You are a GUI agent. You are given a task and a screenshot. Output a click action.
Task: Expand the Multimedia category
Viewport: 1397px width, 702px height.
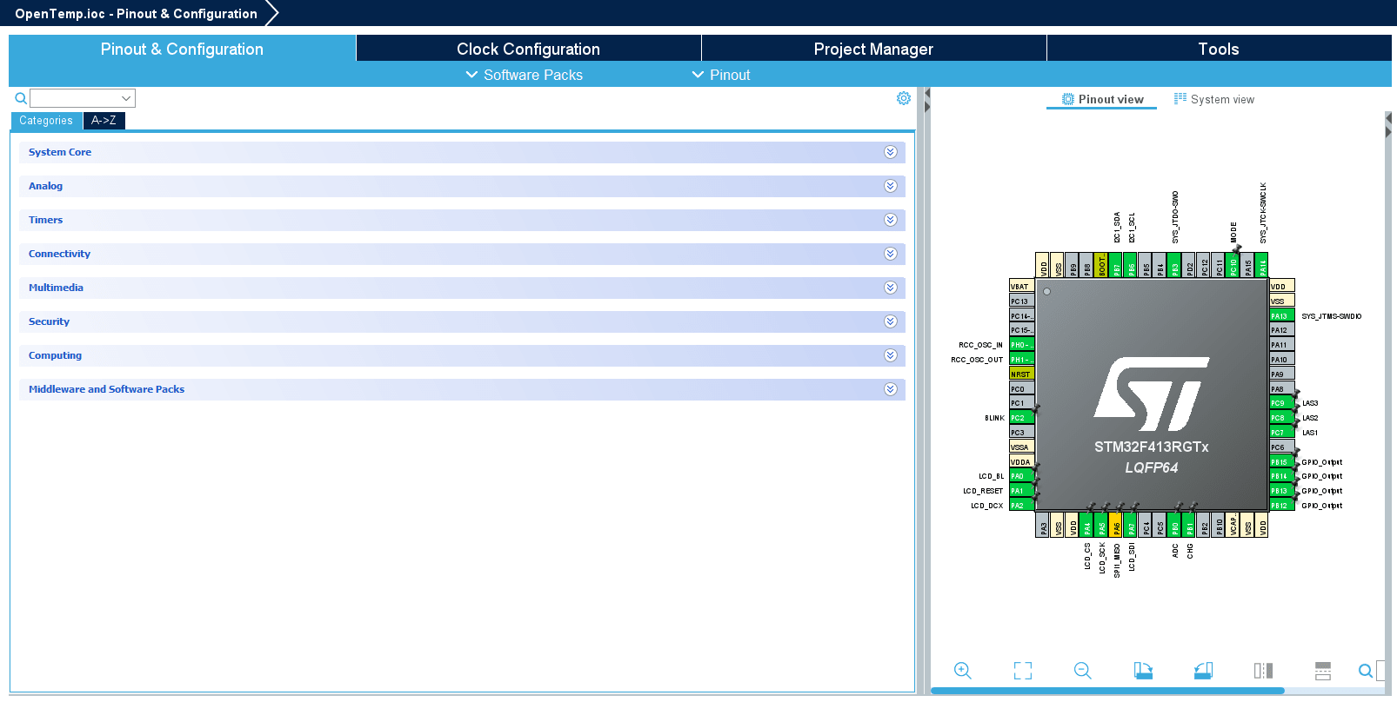(891, 288)
